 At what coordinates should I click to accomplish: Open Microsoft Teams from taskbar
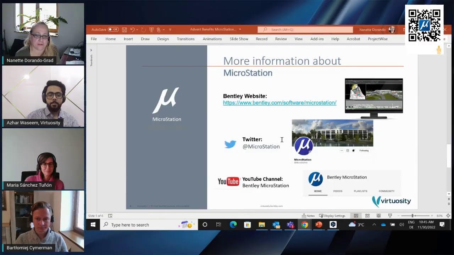coord(290,225)
